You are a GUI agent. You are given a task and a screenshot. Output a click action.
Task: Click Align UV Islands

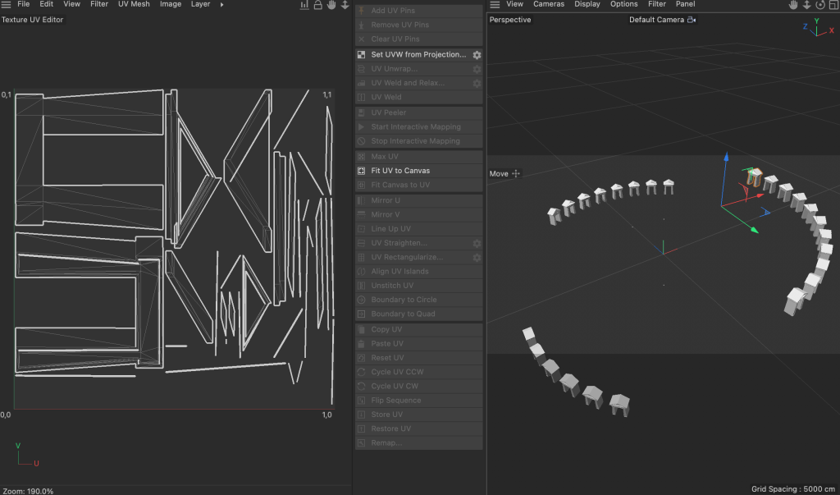419,272
